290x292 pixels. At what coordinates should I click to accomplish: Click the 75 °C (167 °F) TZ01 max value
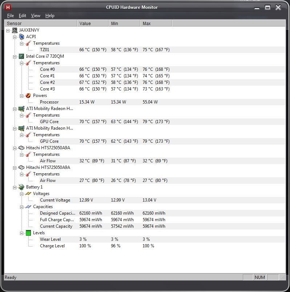156,50
